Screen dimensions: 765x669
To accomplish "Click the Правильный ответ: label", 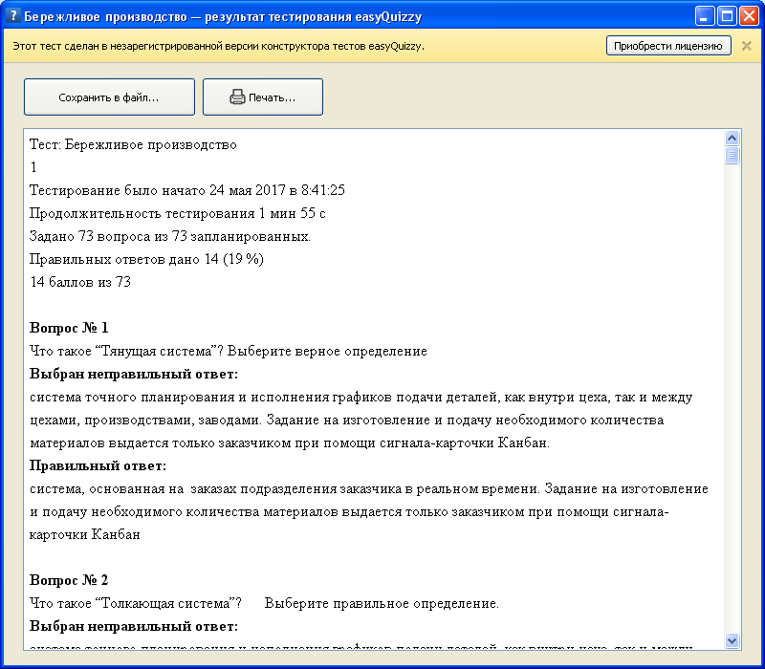I will (x=98, y=465).
